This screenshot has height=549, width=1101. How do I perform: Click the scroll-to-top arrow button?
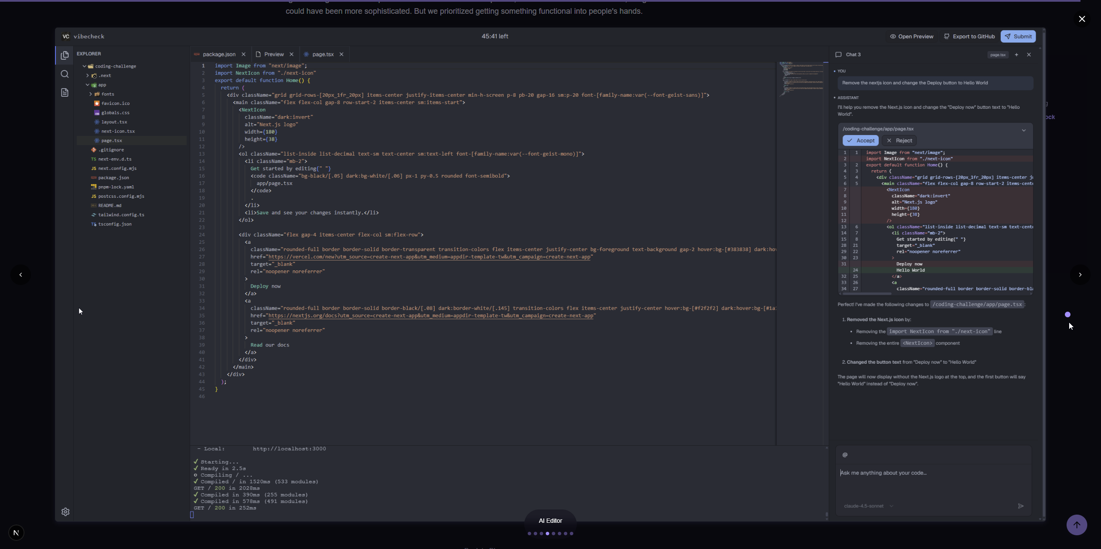[x=1076, y=525]
